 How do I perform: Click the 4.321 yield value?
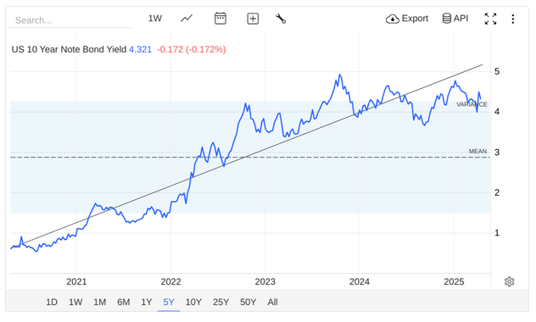[140, 49]
